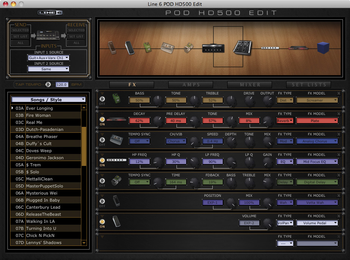The image size is (350, 260).
Task: Click Receive Set List button
Action: point(76,36)
